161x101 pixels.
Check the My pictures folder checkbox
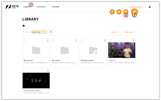(x=25, y=41)
